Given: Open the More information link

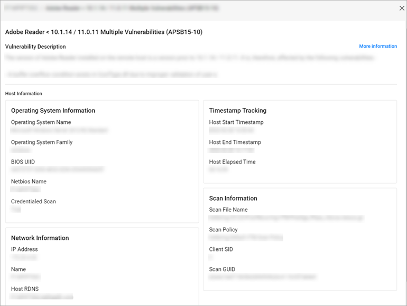Looking at the screenshot, I should [x=378, y=46].
